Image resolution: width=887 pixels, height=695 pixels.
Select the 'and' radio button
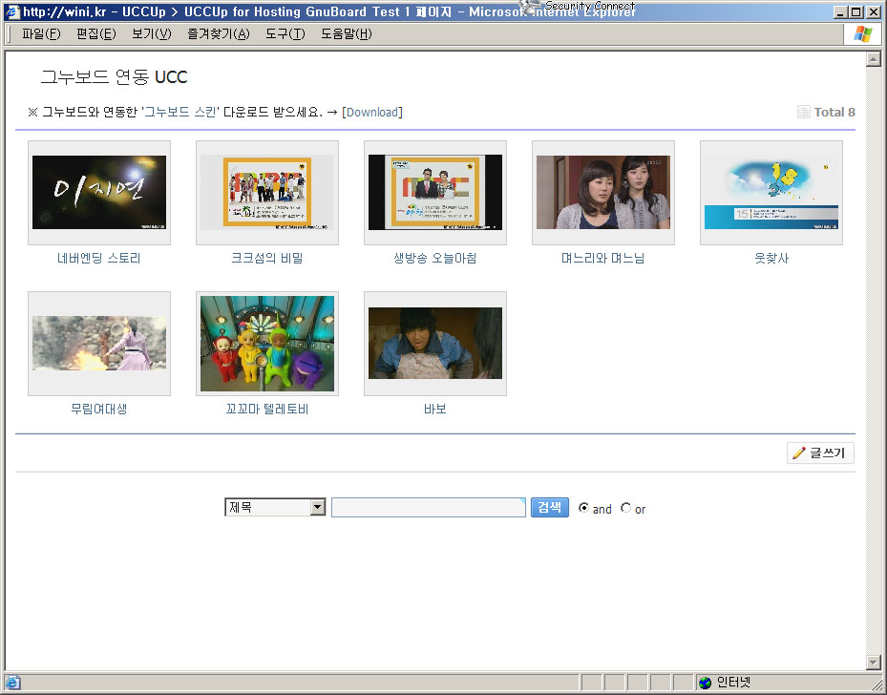pos(583,508)
